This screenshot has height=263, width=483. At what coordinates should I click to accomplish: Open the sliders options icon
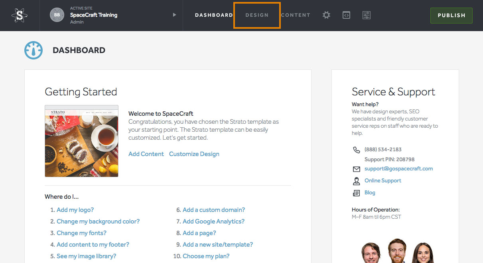click(367, 15)
